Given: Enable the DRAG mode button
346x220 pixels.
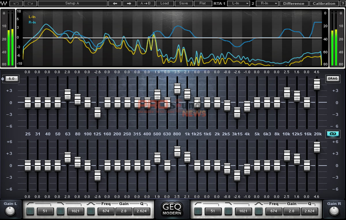Looking at the screenshot, I should (x=333, y=78).
